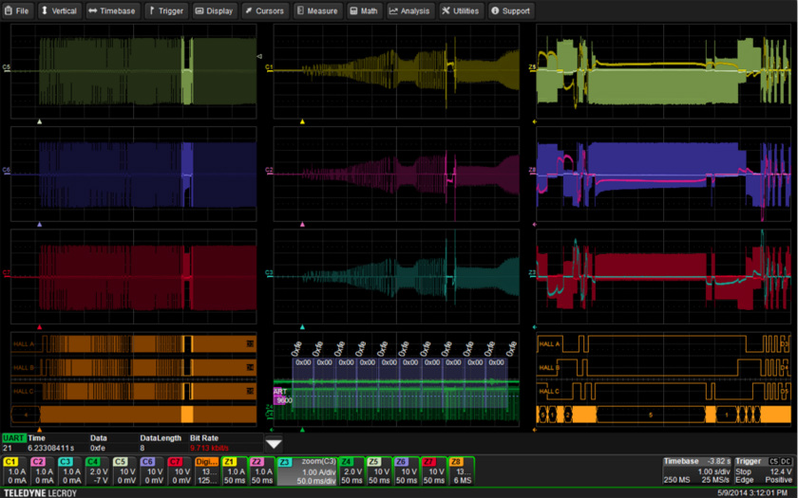Expand the UART decode table arrow
Screen dimensions: 798x498
pos(274,443)
